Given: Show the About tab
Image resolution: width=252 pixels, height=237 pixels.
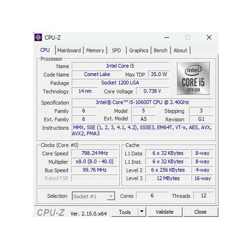Looking at the screenshot, I should (x=180, y=50).
